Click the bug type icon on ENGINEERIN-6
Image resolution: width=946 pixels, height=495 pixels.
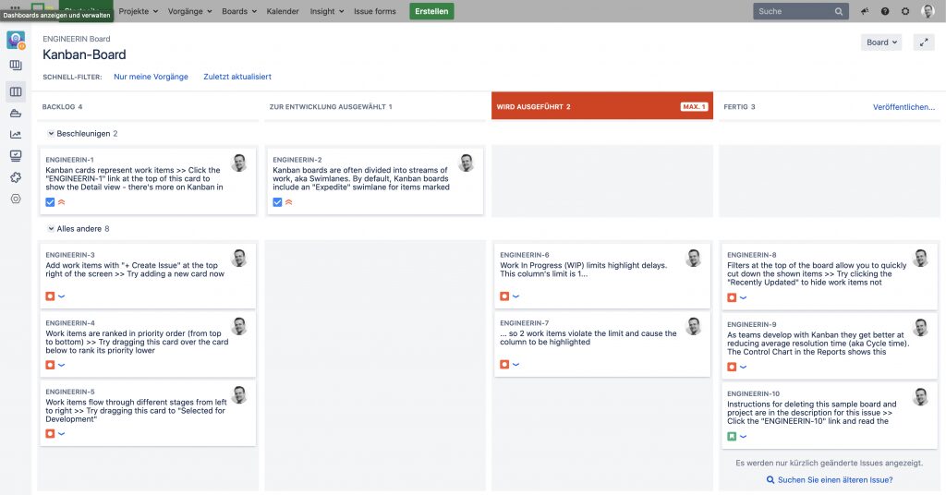pos(504,296)
